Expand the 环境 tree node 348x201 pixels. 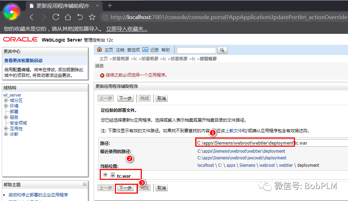[x=6, y=106]
